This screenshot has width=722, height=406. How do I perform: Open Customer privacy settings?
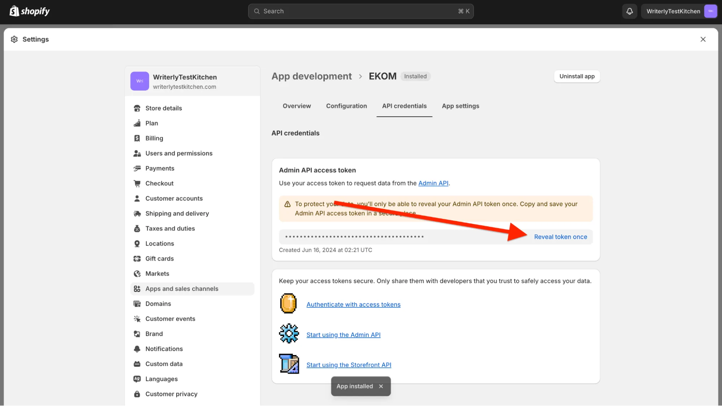pos(192,394)
